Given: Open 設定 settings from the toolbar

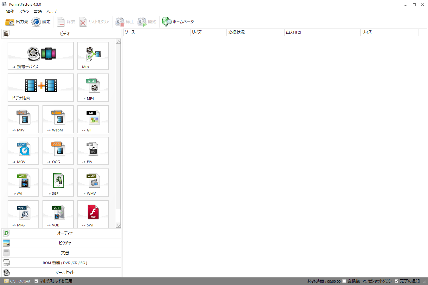Looking at the screenshot, I should click(x=41, y=22).
